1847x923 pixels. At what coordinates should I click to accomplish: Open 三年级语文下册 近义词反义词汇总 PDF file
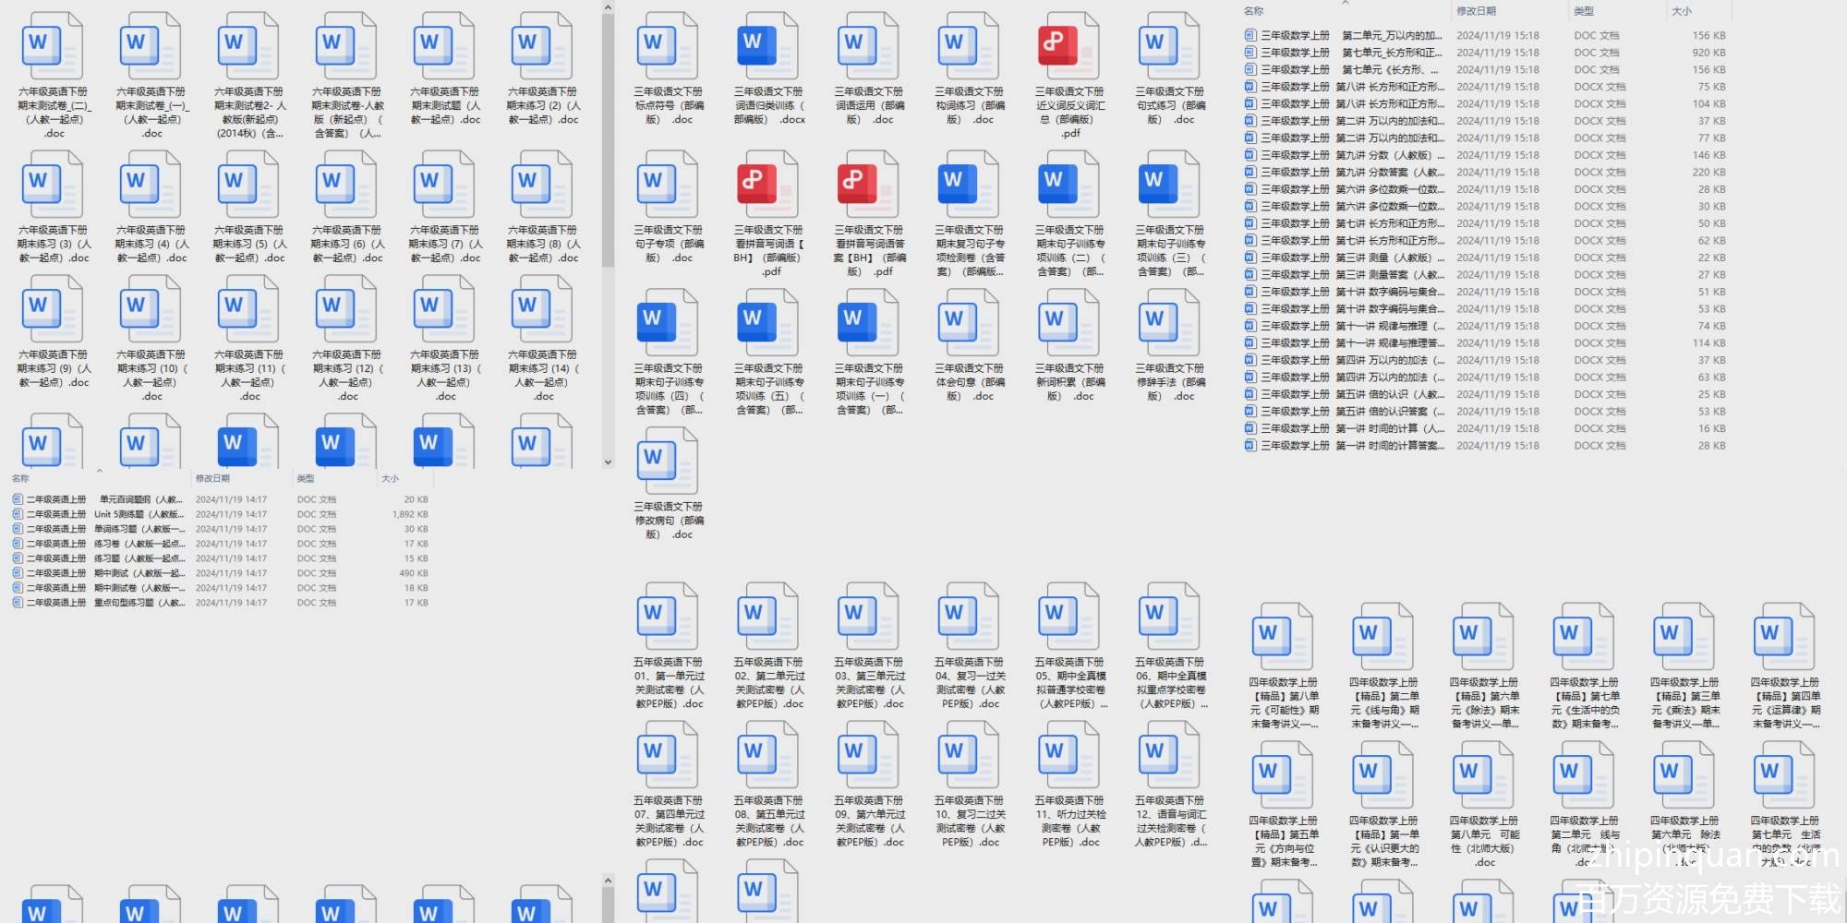[x=1069, y=48]
